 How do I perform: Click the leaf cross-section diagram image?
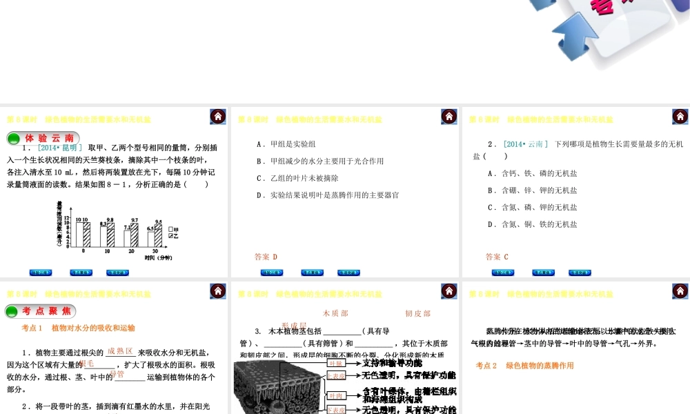point(279,387)
